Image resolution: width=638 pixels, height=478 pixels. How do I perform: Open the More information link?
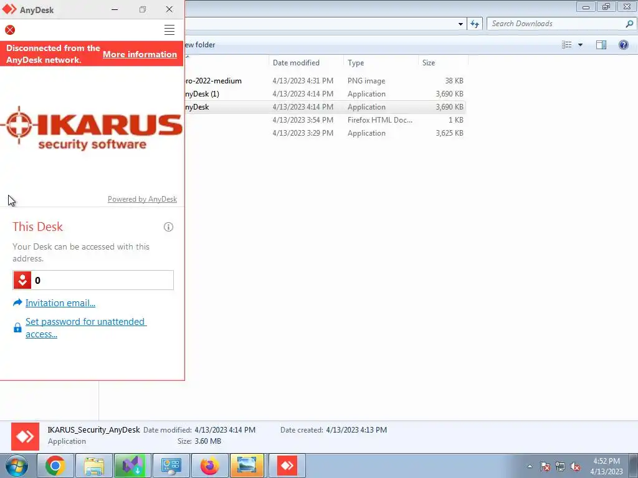point(140,54)
